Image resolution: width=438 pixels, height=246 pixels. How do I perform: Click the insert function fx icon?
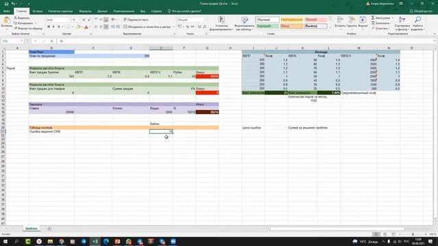[x=52, y=41]
